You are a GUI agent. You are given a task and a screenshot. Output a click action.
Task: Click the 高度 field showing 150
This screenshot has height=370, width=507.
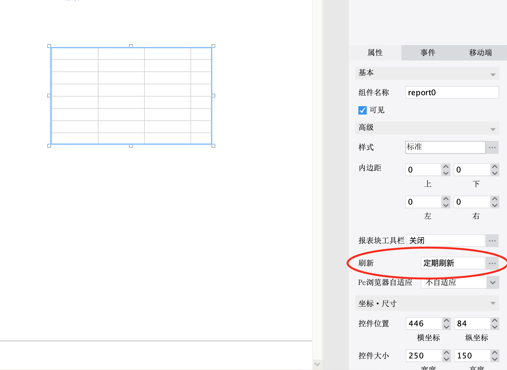[473, 356]
